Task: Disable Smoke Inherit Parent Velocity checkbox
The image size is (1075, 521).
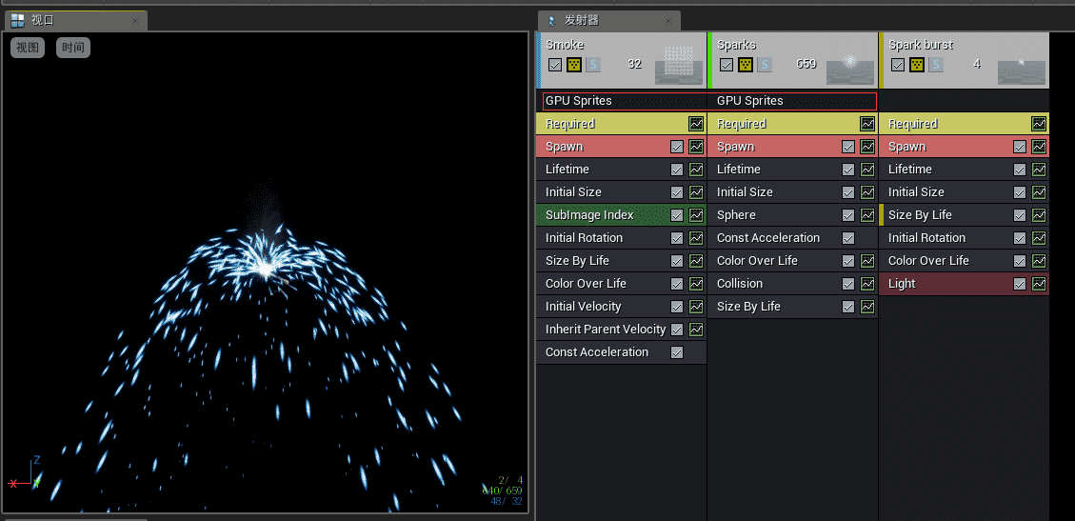Action: pos(677,330)
